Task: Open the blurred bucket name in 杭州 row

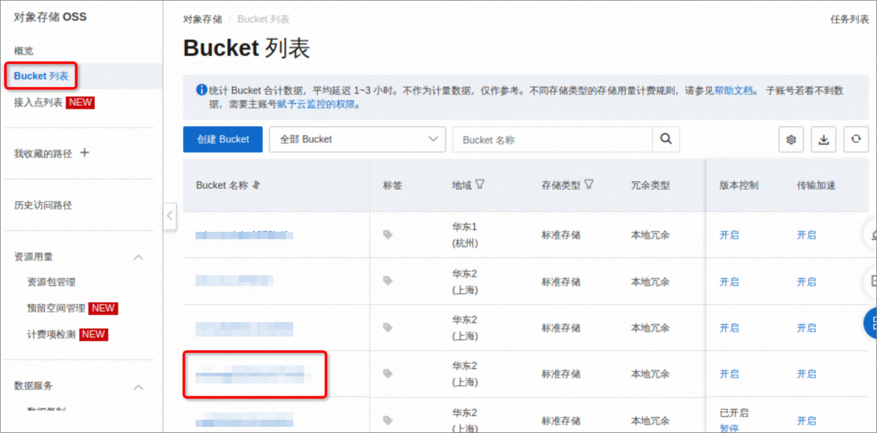Action: [x=244, y=236]
